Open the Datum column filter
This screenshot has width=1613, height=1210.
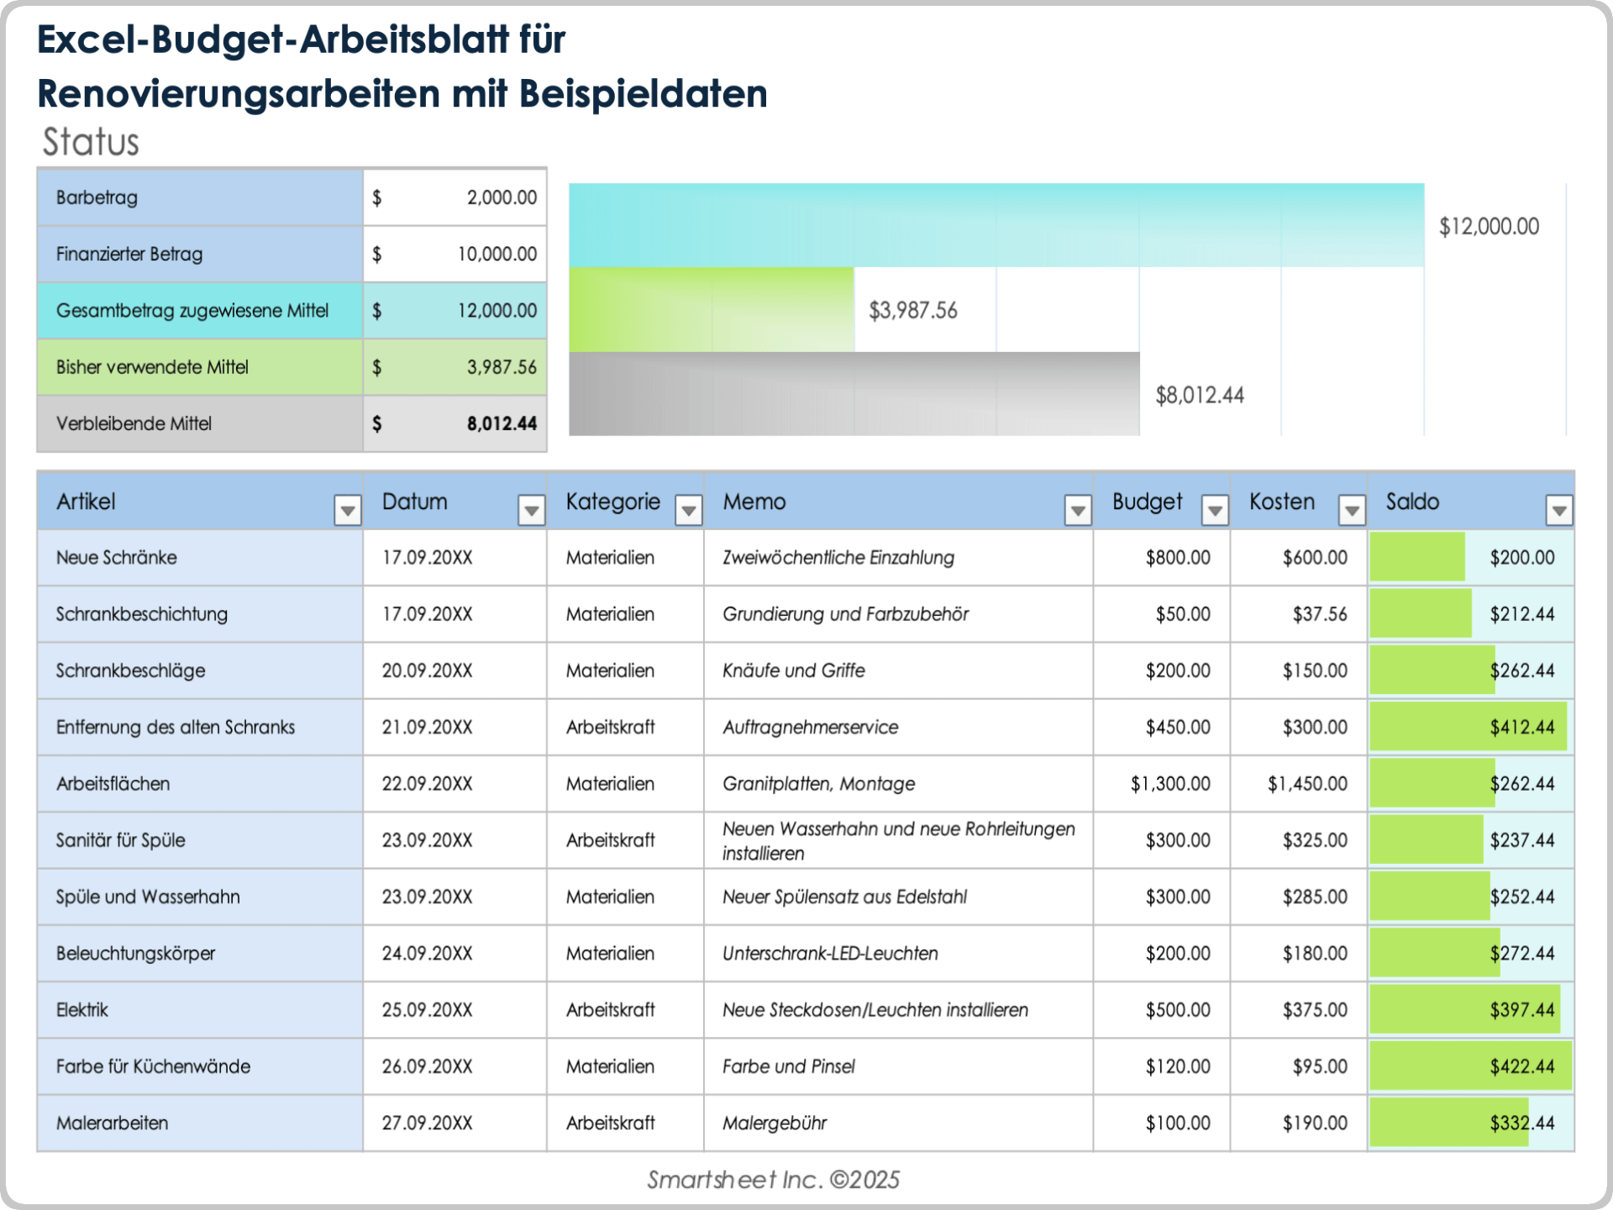point(531,509)
